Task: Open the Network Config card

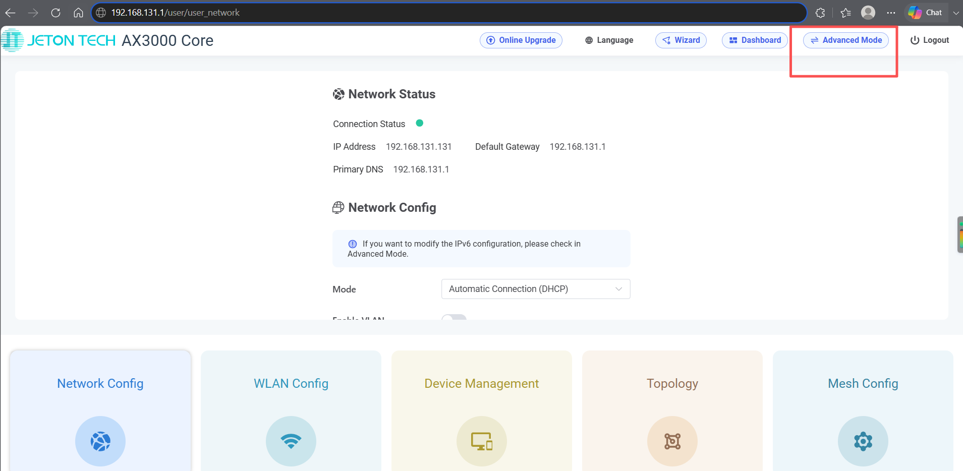Action: [x=100, y=410]
